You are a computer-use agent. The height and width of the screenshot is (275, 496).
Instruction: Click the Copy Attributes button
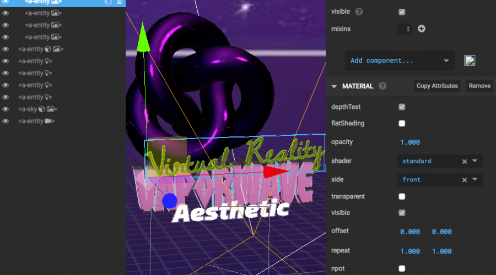point(437,86)
